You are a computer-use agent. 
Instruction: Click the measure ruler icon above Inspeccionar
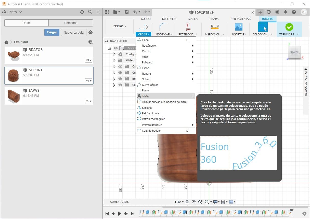(215, 27)
